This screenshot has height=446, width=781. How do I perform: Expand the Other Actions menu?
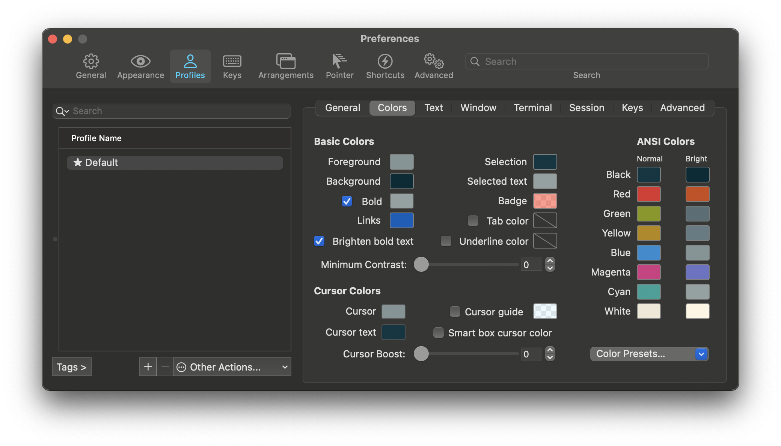(232, 367)
